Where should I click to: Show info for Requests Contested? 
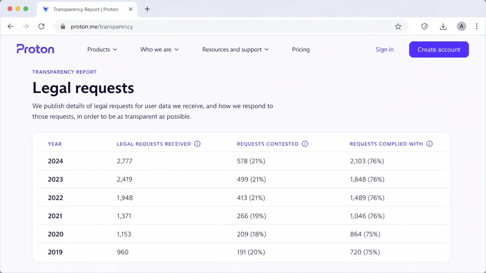(x=305, y=144)
